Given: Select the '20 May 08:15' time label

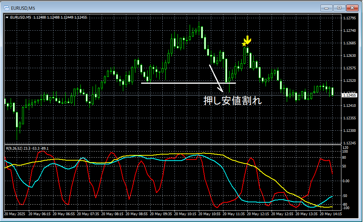Looking at the screenshot, I should (x=112, y=214).
